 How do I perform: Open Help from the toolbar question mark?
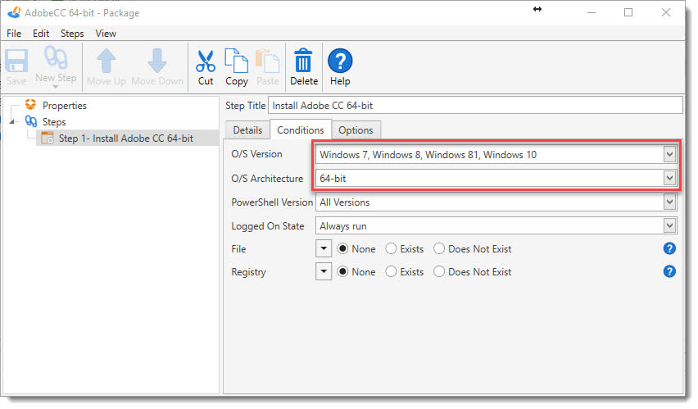pos(340,61)
